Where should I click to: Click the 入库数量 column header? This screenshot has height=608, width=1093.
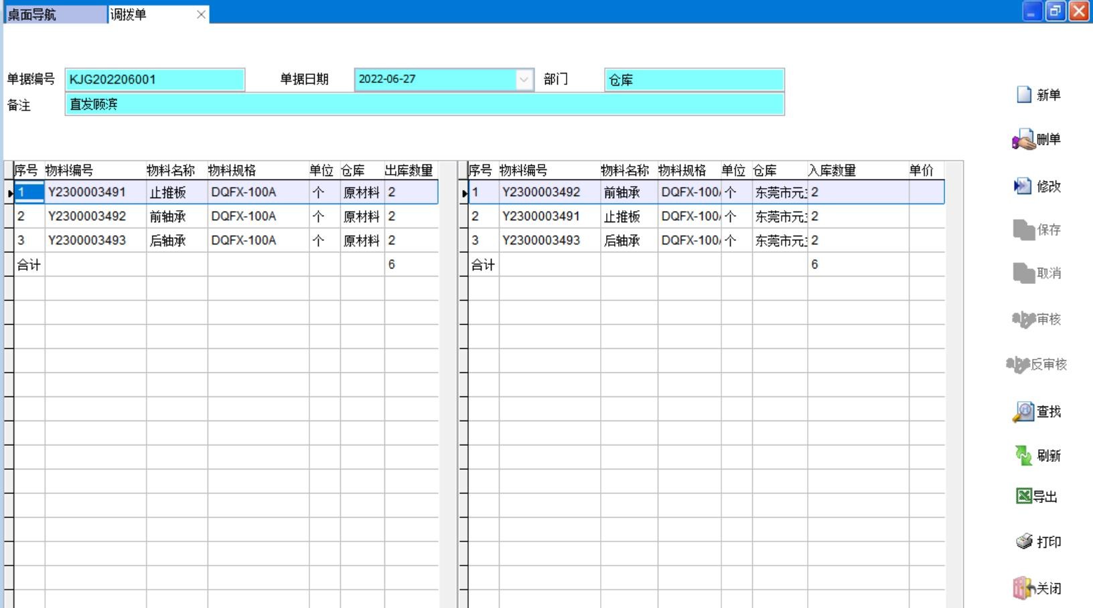(832, 170)
